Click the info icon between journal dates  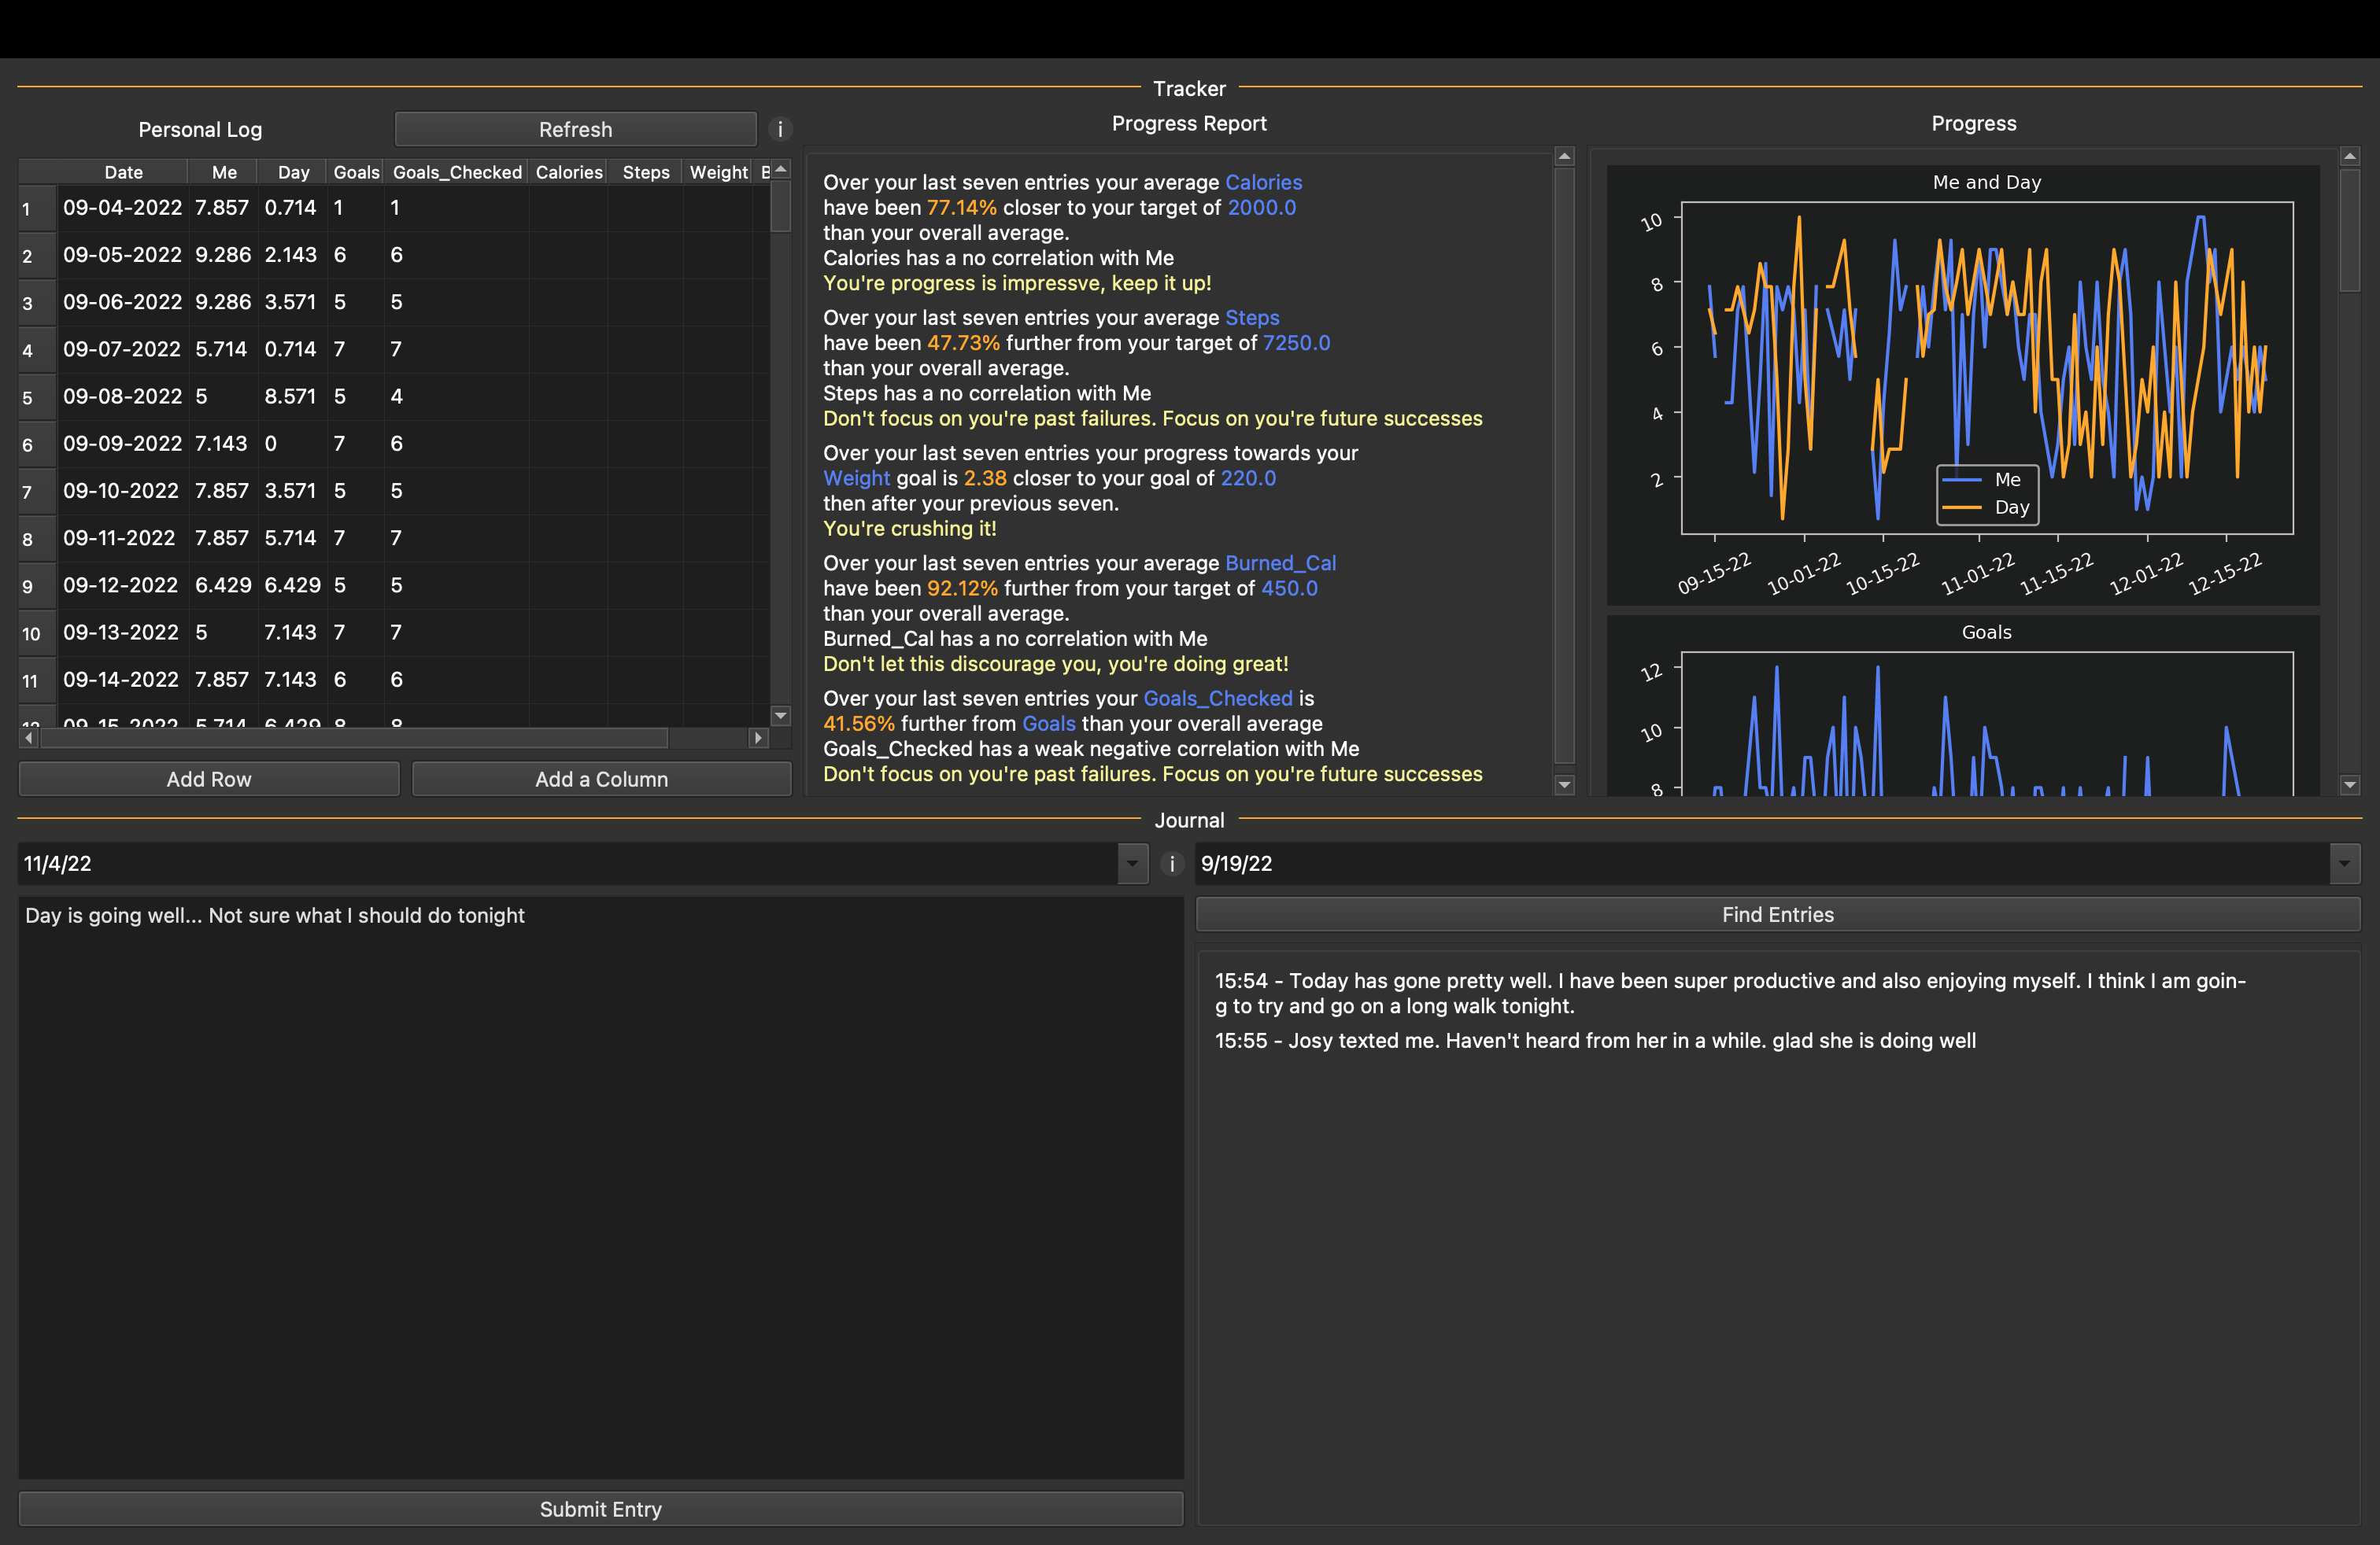point(1171,865)
